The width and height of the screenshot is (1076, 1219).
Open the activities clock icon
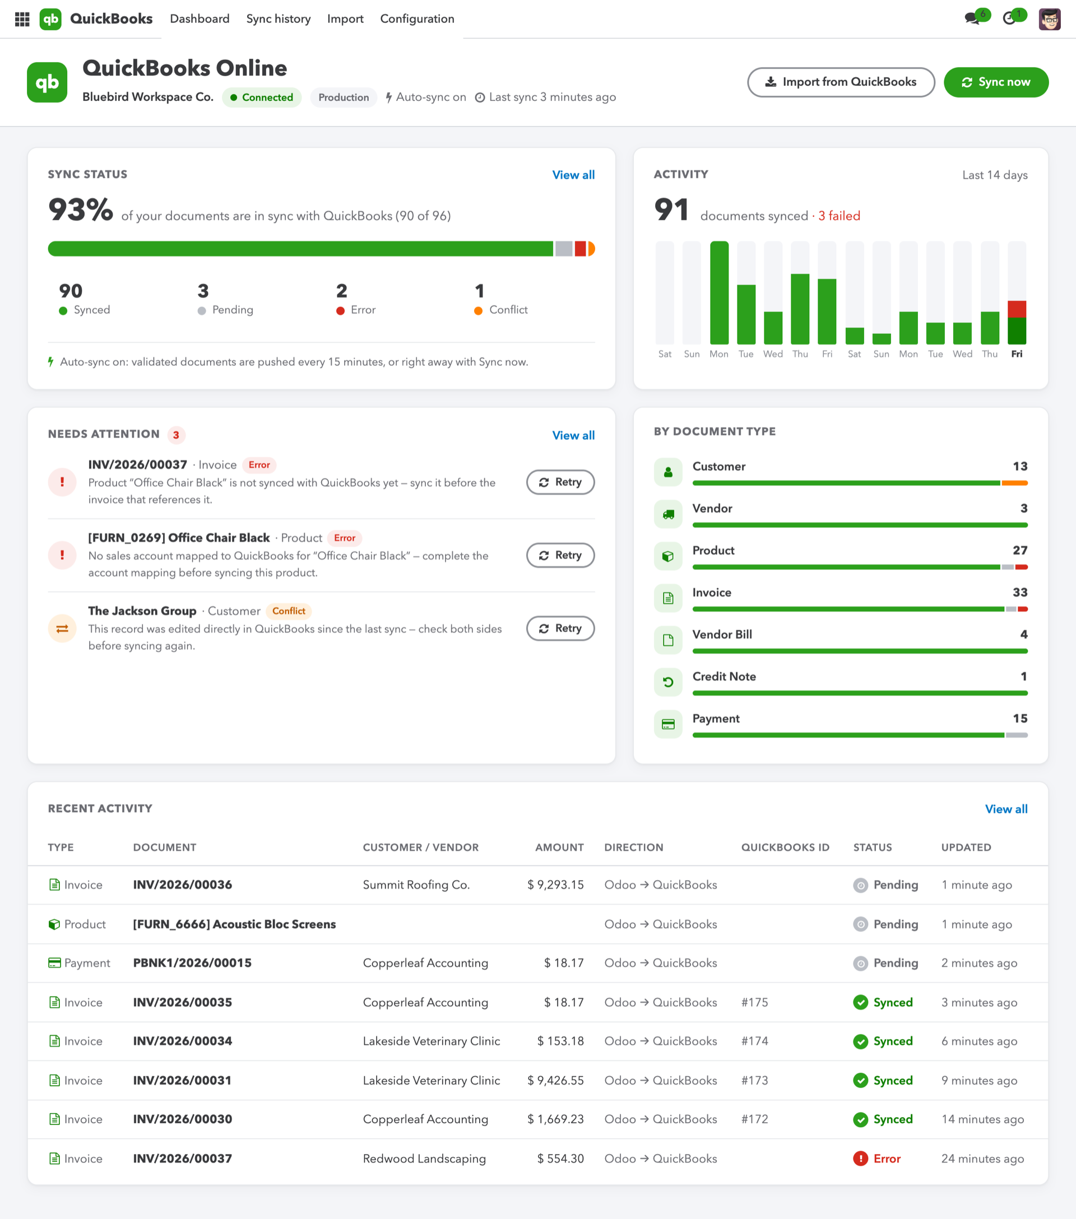(x=1010, y=18)
